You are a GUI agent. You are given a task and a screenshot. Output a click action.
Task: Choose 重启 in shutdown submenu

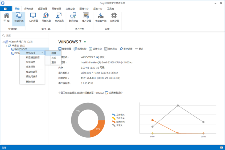pyautogui.click(x=53, y=63)
